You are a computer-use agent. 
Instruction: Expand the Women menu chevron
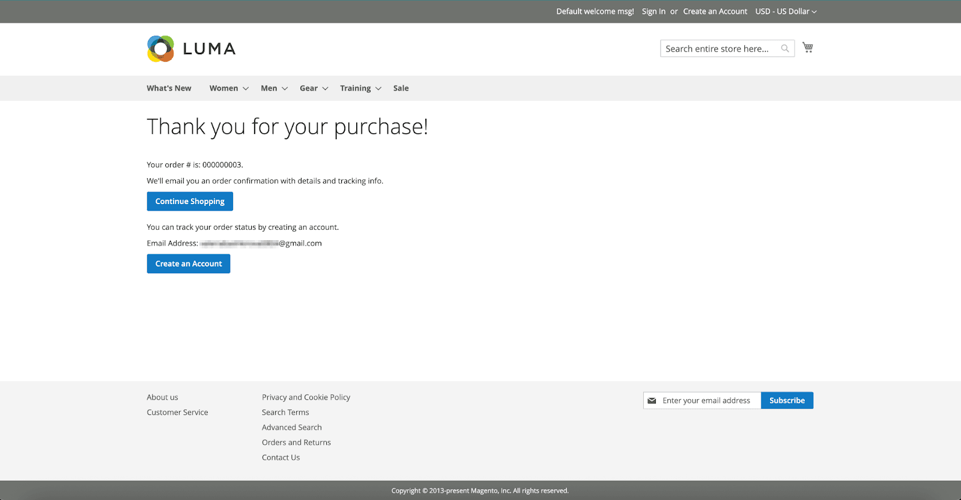tap(246, 89)
